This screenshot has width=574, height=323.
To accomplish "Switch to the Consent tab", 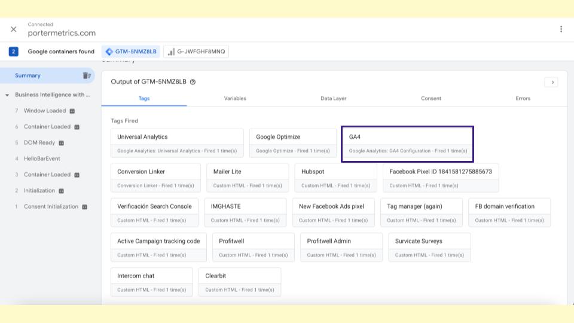I will tap(431, 99).
